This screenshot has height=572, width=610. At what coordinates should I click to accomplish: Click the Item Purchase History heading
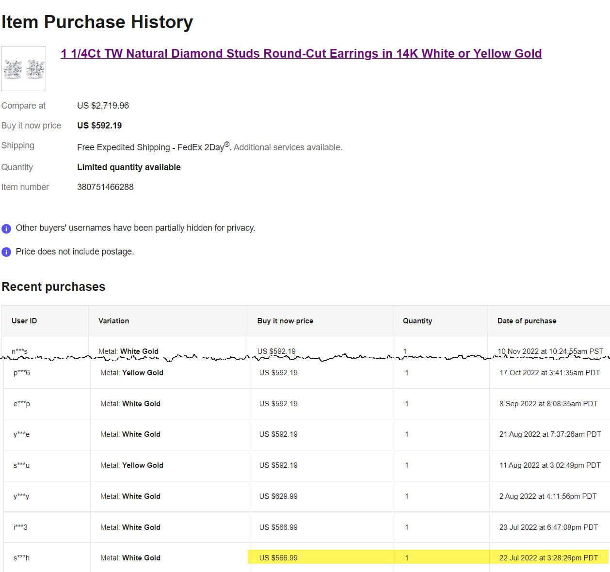pyautogui.click(x=97, y=22)
